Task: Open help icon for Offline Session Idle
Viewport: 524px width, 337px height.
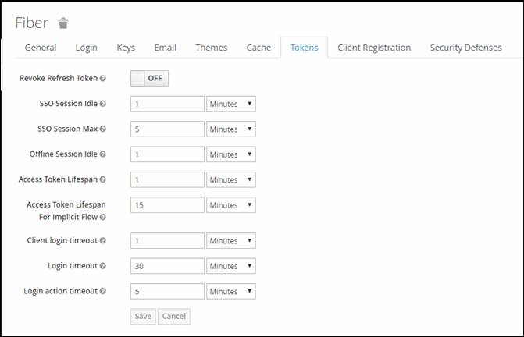Action: [103, 154]
